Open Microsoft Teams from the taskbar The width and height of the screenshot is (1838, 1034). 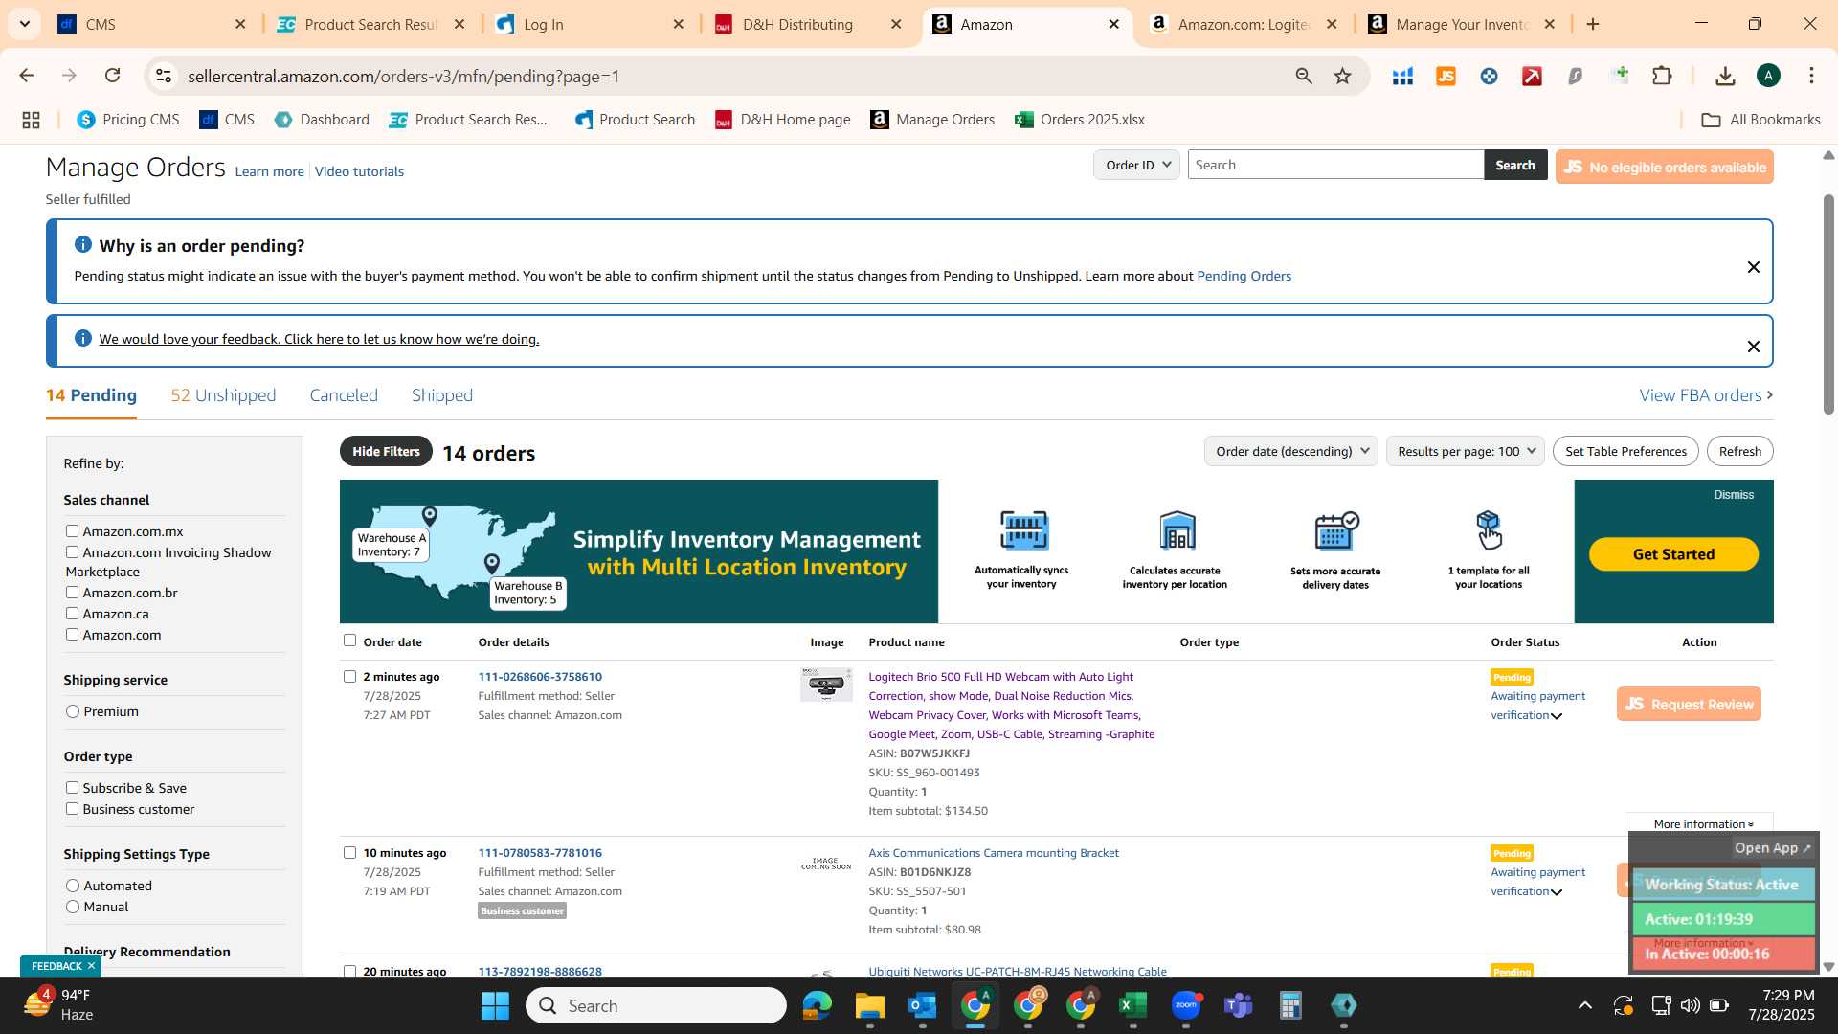click(x=1239, y=1005)
